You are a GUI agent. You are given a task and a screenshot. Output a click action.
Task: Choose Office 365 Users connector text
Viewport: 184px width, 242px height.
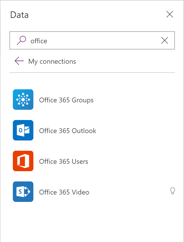64,162
